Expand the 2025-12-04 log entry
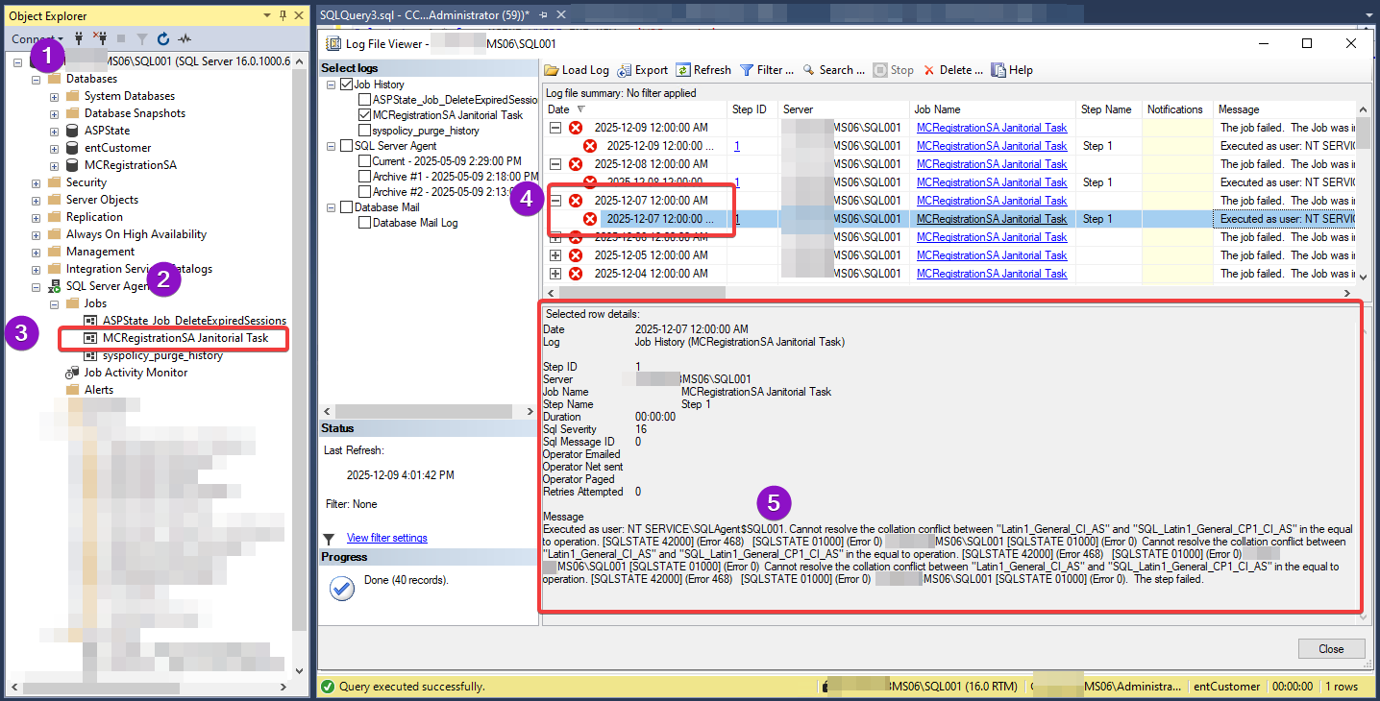1380x701 pixels. [555, 274]
